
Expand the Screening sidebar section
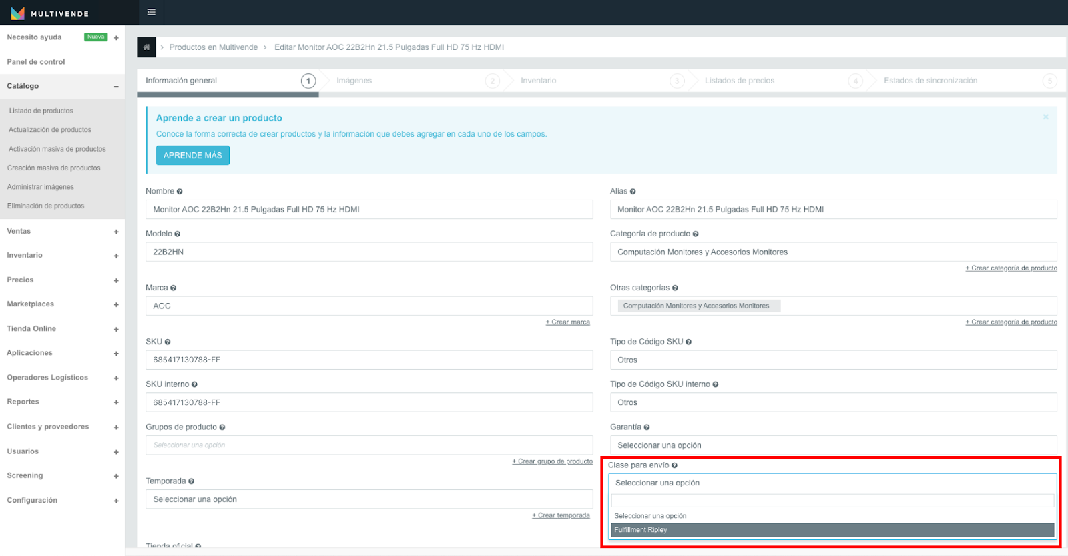tap(116, 476)
